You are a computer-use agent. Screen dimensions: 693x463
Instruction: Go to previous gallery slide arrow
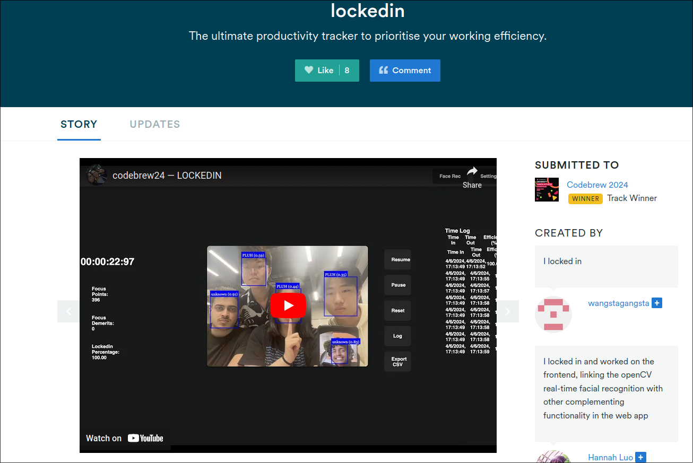[68, 311]
